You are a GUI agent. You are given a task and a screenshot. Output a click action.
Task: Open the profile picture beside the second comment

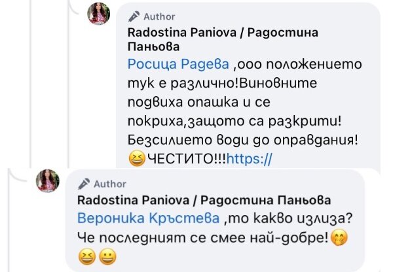48,182
